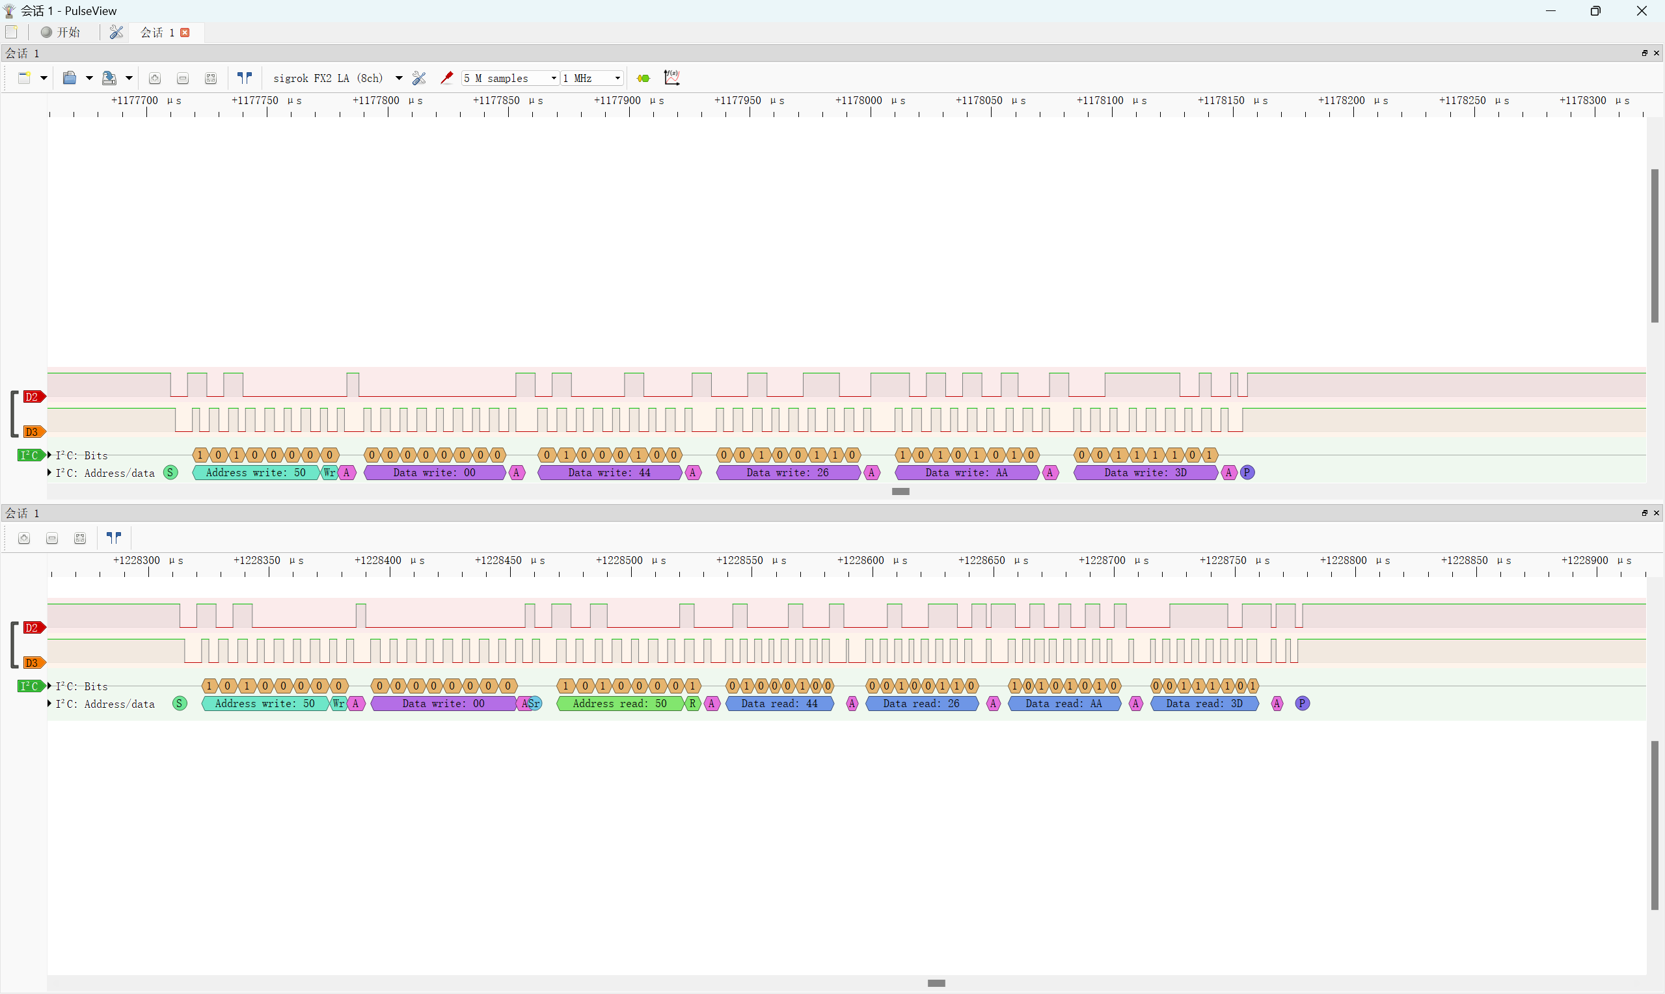
Task: Close the 会话 1 tab
Action: click(x=185, y=32)
